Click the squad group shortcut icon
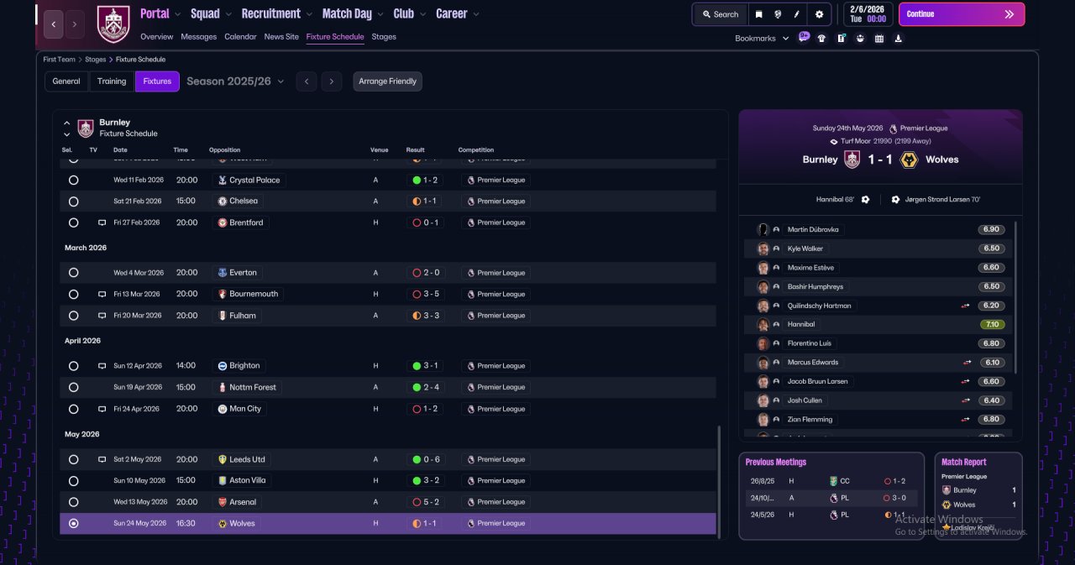Screen dimensions: 1075x565 pos(860,38)
